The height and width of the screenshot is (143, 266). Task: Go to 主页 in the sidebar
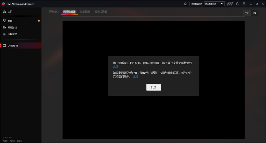(x=10, y=12)
